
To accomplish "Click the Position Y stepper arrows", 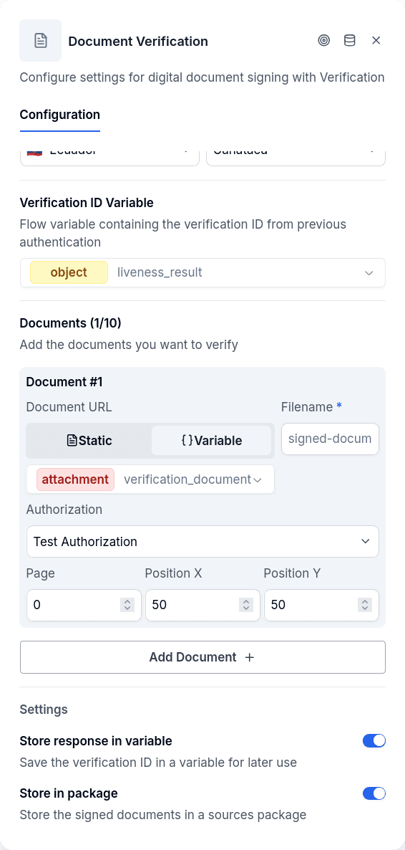I will [x=365, y=605].
